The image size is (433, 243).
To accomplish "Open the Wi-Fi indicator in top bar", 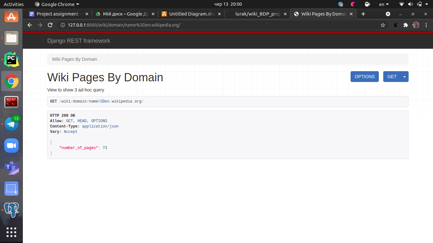I will click(x=402, y=4).
